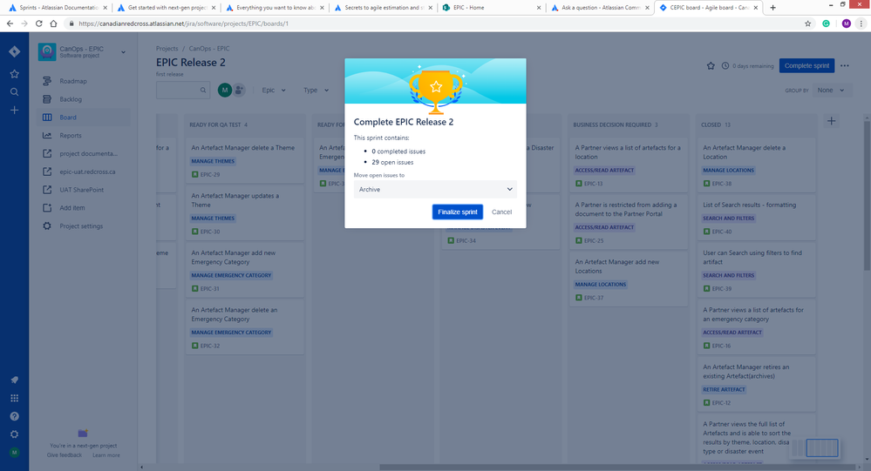Image resolution: width=871 pixels, height=471 pixels.
Task: Open card An Artefact Manager delete a Theme
Action: click(245, 161)
